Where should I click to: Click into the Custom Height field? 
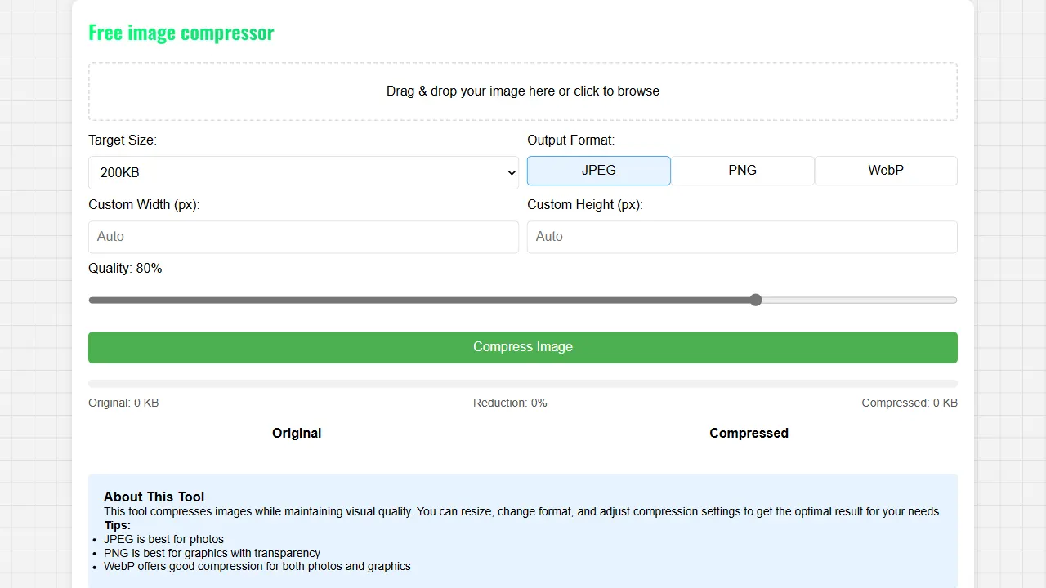click(x=742, y=237)
